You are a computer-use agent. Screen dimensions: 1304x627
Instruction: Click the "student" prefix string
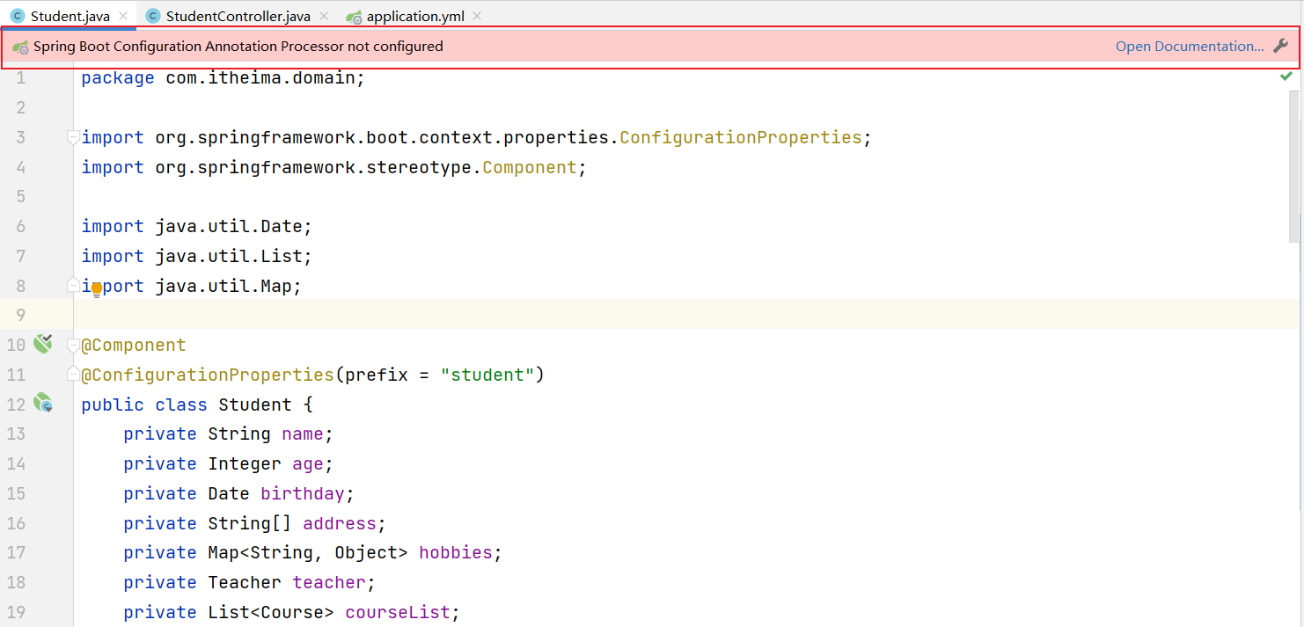487,375
